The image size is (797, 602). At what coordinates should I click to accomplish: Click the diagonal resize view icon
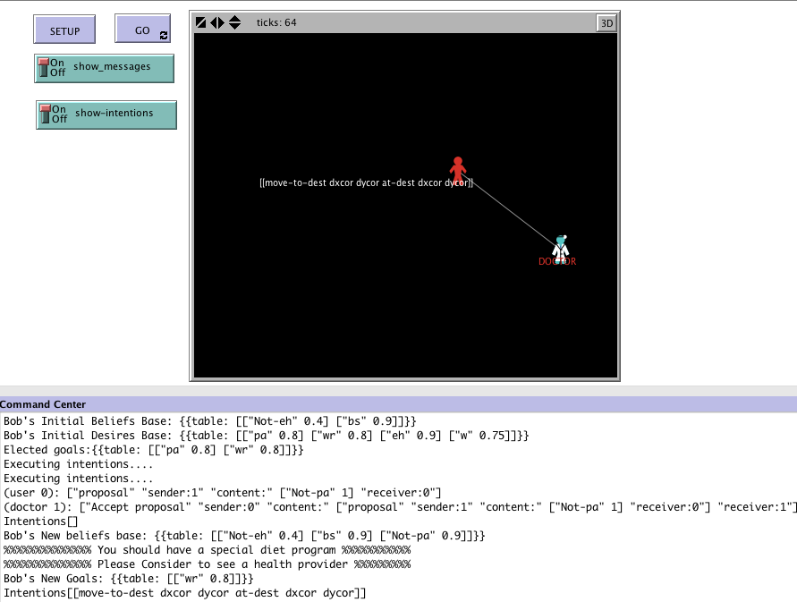(201, 22)
